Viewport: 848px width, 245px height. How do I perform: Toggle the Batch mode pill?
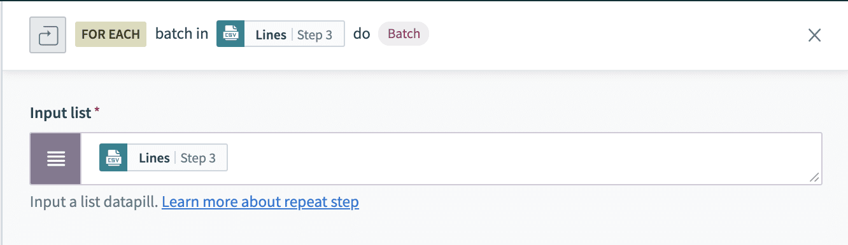coord(404,34)
